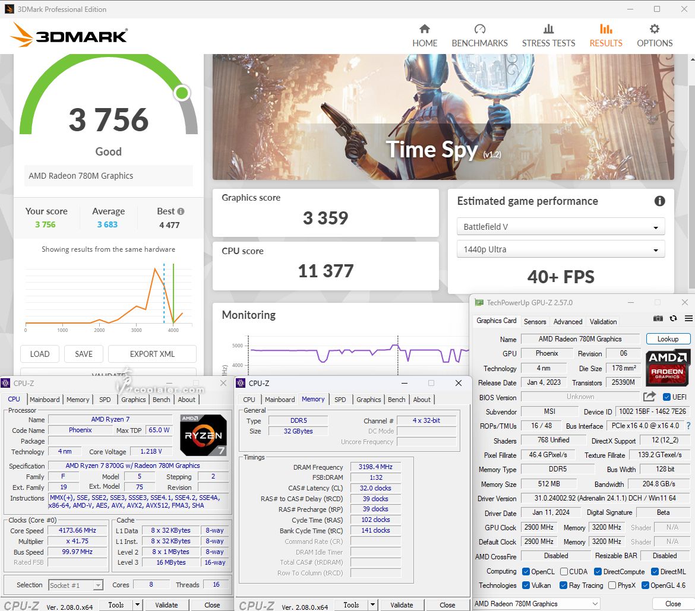
Task: Switch to the Sensors tab in GPU-Z
Action: (x=535, y=322)
